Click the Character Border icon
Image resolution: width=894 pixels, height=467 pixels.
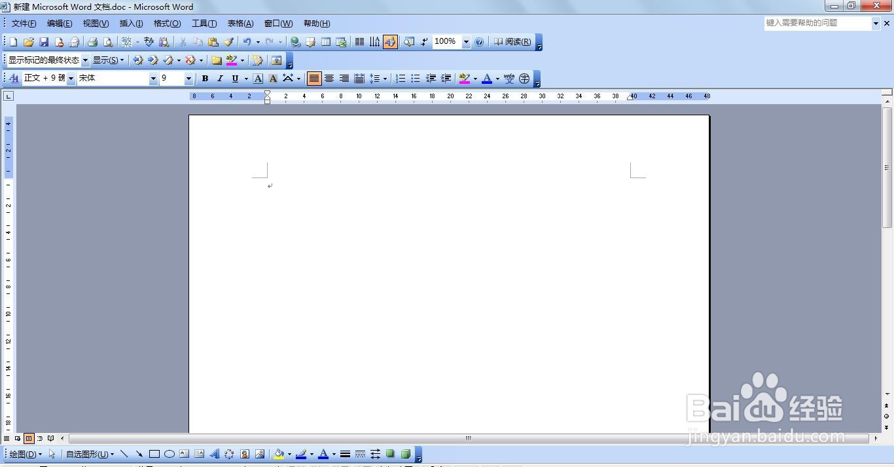pyautogui.click(x=259, y=79)
